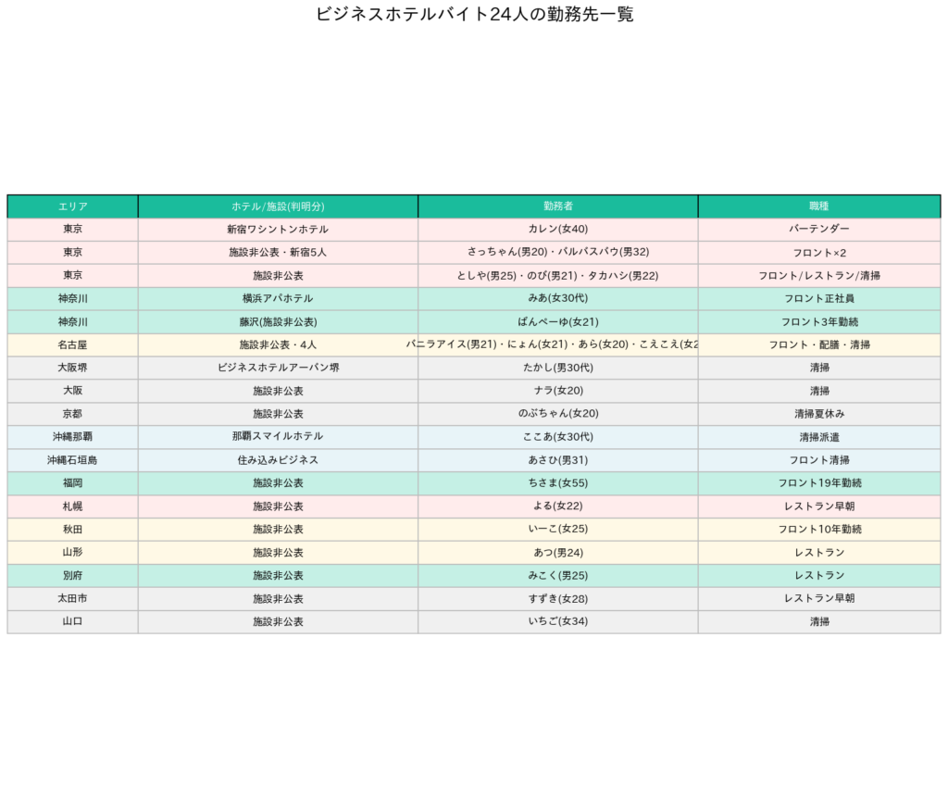
Task: Select the cell 京都
Action: pos(72,414)
